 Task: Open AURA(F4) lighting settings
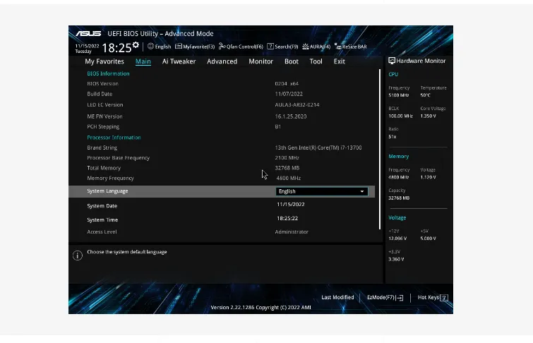[x=316, y=47]
